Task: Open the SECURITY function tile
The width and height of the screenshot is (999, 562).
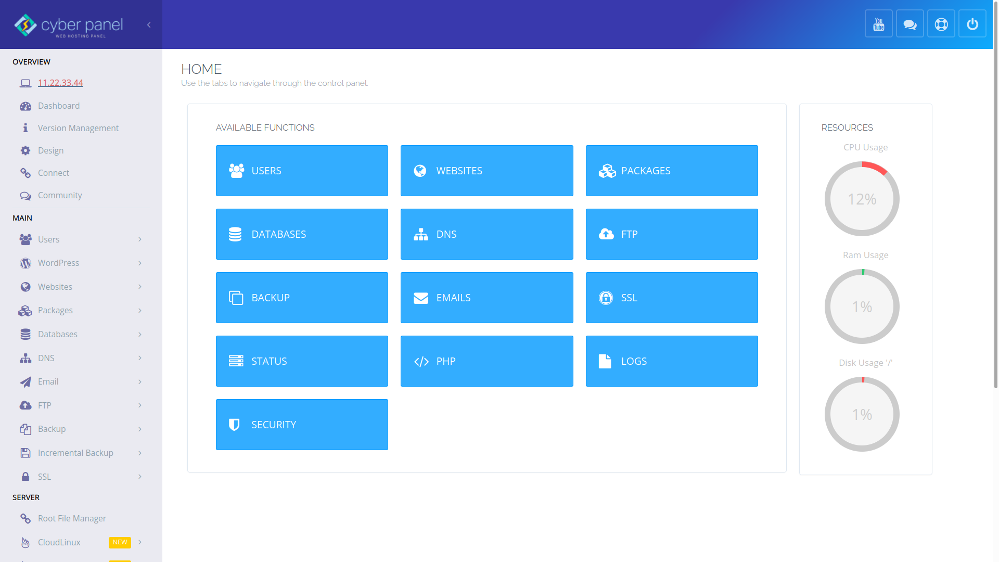Action: [302, 425]
